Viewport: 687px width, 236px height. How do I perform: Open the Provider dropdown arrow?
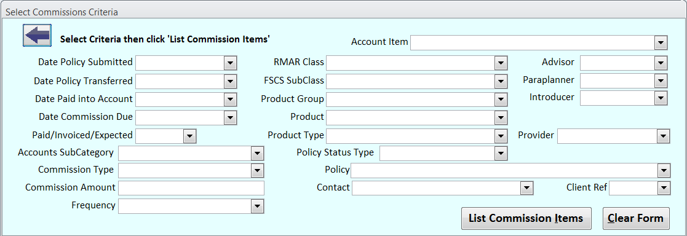(x=664, y=136)
